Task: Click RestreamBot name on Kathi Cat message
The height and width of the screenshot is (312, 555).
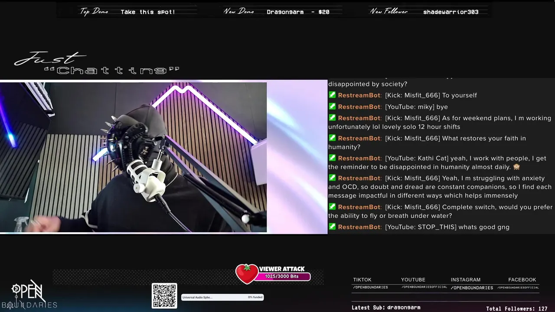Action: click(359, 158)
